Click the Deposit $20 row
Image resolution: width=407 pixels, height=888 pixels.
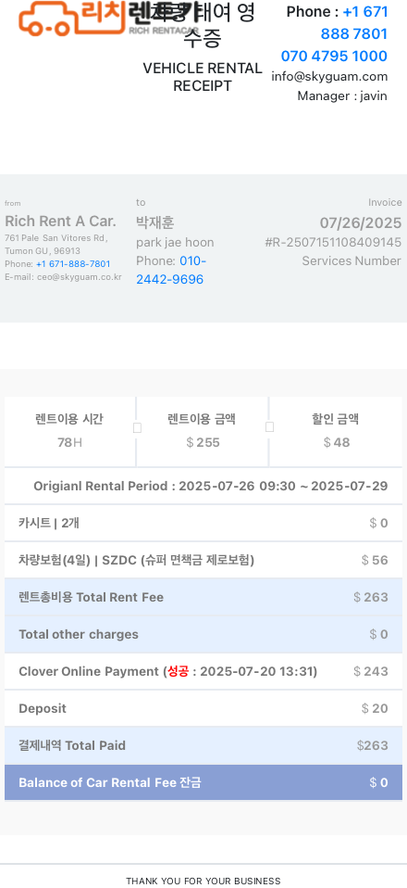203,708
